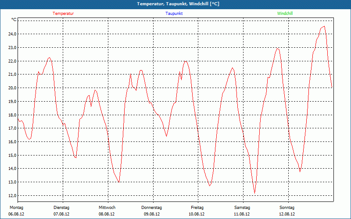Click the Saturday morning minimum near 12 degrees

[255, 193]
